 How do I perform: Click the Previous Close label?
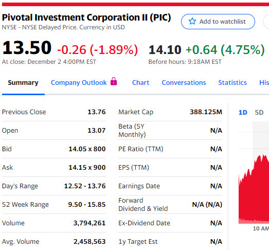pyautogui.click(x=24, y=112)
